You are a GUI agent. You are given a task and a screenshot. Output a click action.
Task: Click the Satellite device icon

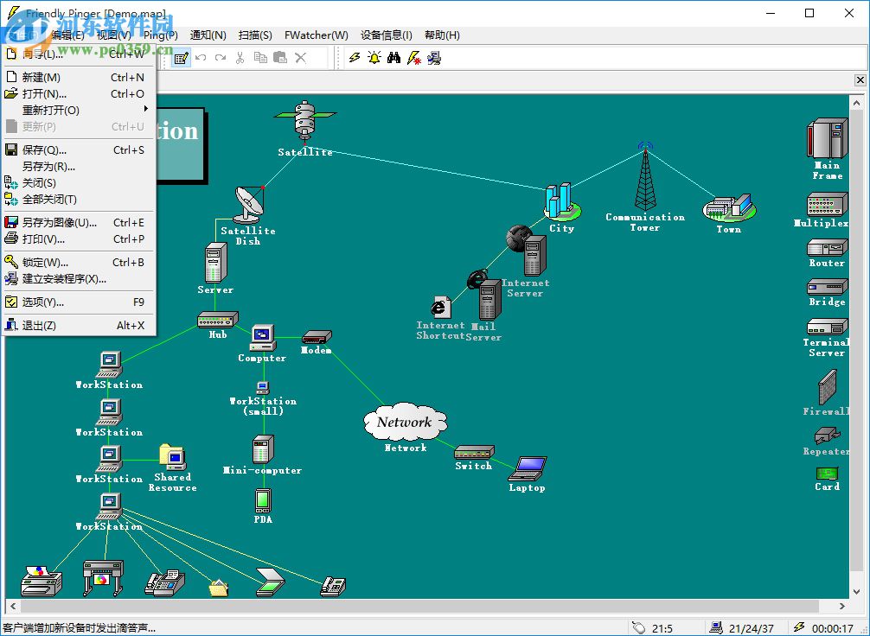point(304,120)
